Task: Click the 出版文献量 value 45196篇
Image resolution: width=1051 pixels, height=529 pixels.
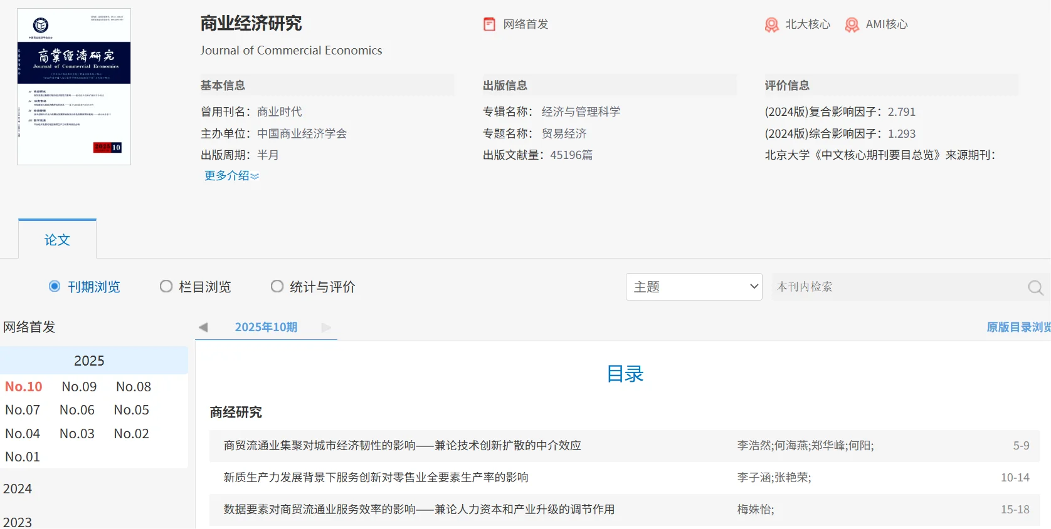Action: 571,155
